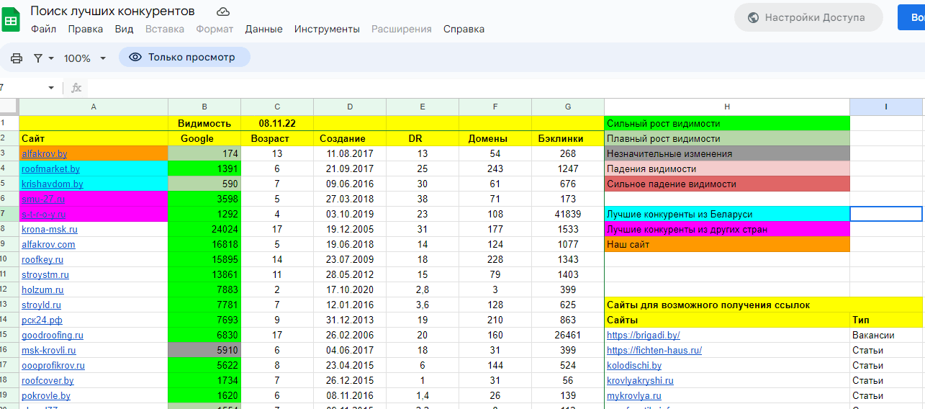Open the filter views funnel icon
The height and width of the screenshot is (409, 925).
[x=38, y=58]
